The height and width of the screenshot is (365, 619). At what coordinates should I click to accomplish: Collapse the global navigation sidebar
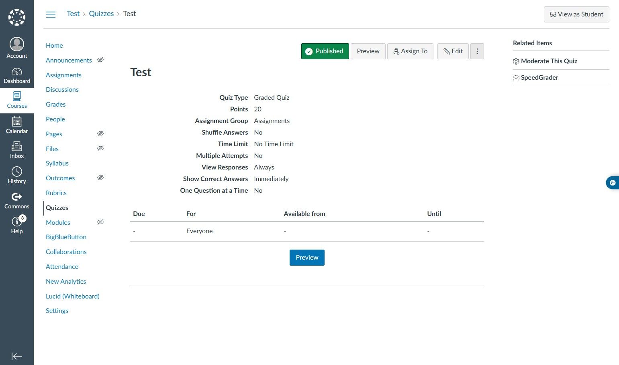tap(17, 356)
